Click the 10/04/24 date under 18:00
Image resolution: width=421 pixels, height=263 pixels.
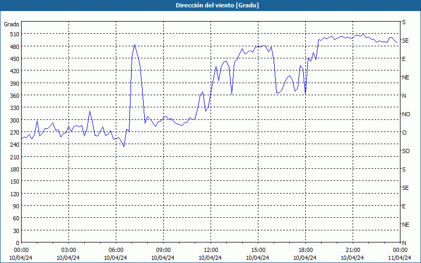pos(305,258)
